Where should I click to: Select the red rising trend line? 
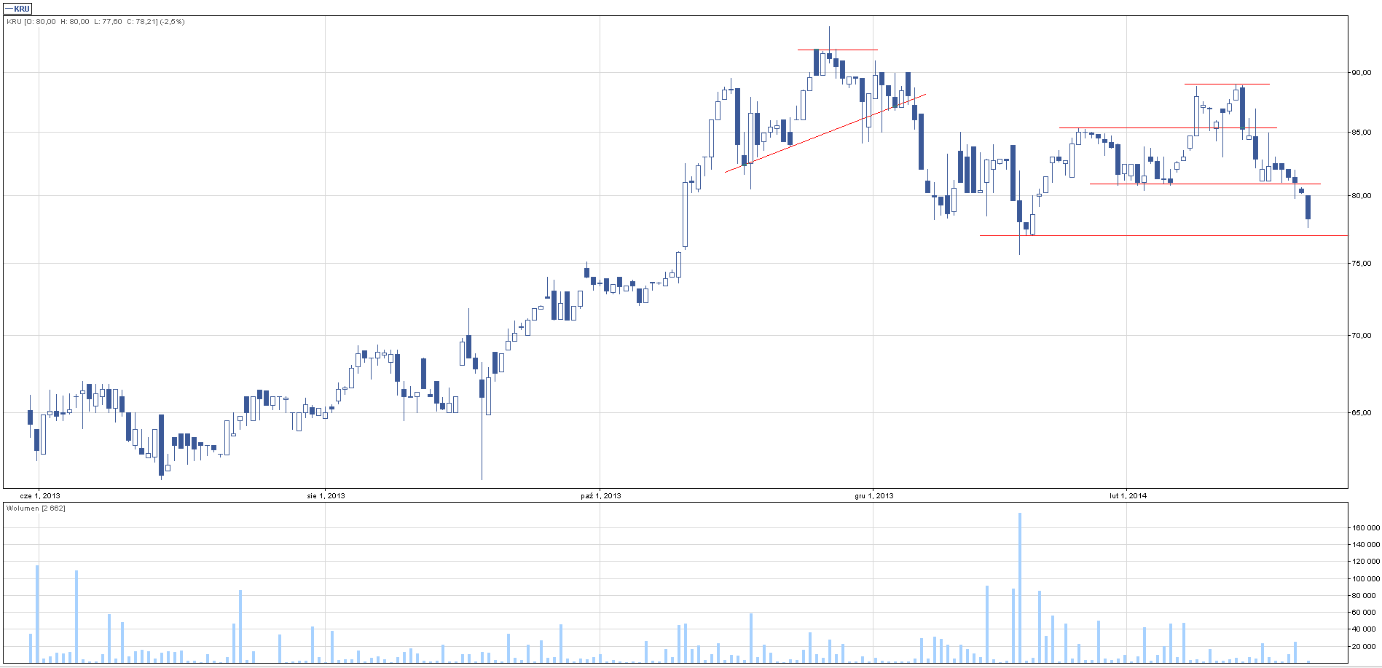click(825, 133)
